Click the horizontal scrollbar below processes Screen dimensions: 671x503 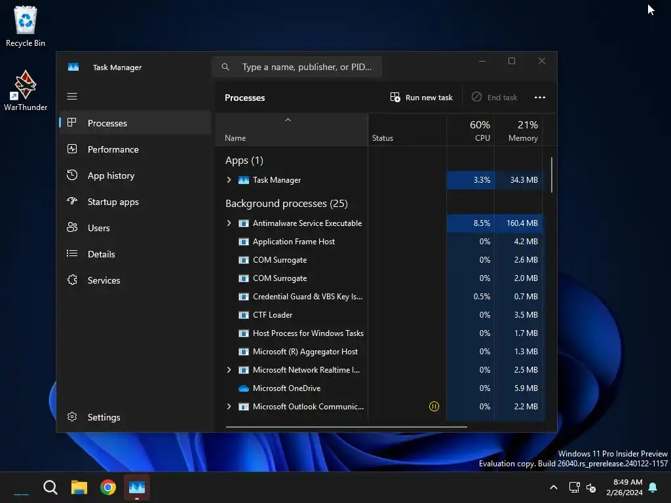point(346,426)
